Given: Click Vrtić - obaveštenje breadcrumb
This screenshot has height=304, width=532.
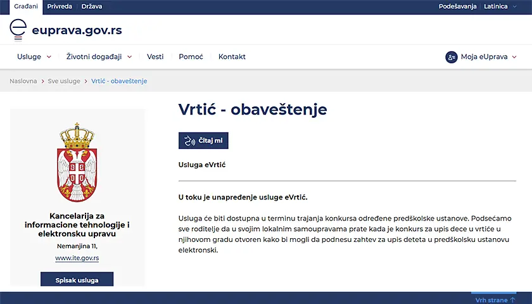Looking at the screenshot, I should (x=119, y=81).
